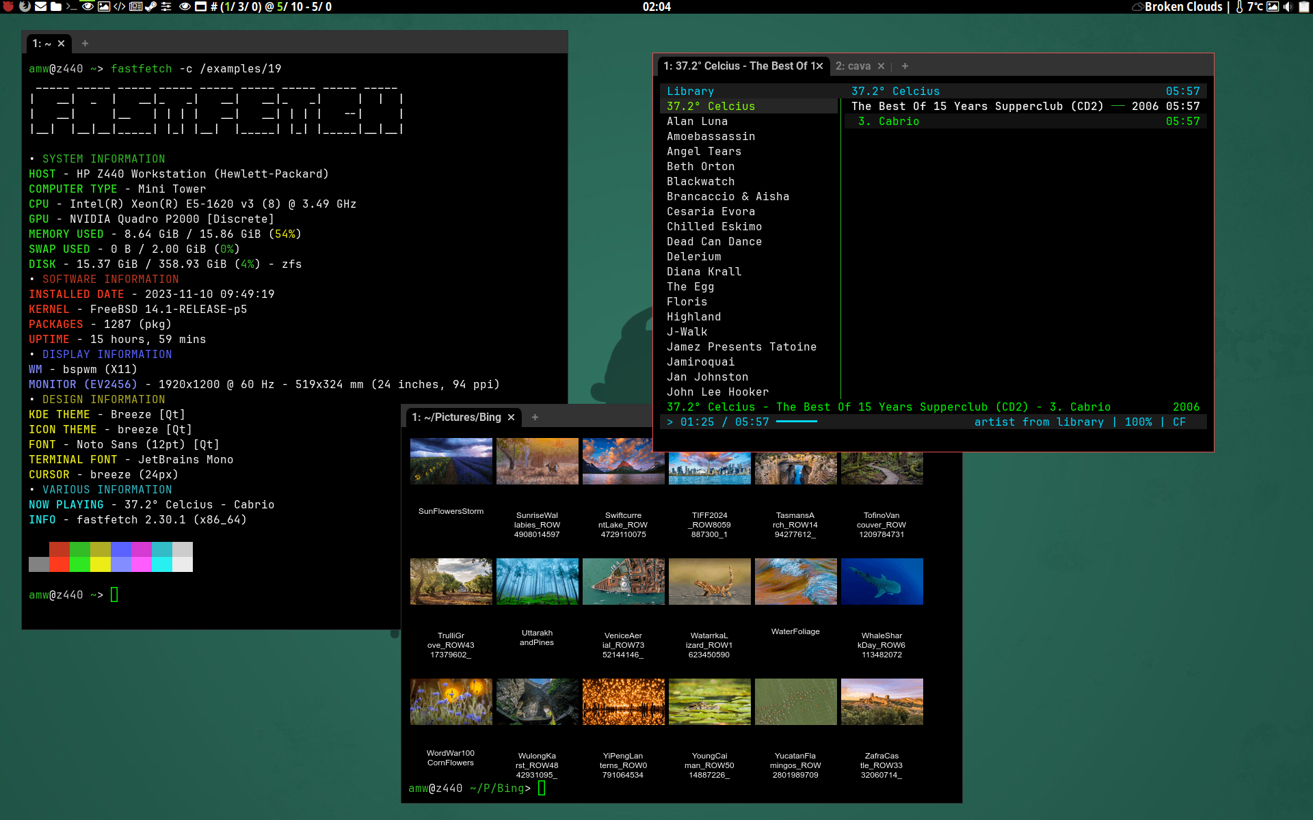Close the 37.2° Celcius tab
The image size is (1313, 820).
(819, 66)
